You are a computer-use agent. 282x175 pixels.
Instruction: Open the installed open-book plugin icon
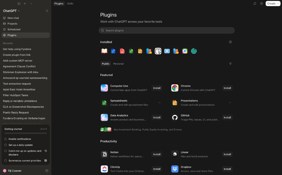(x=104, y=51)
